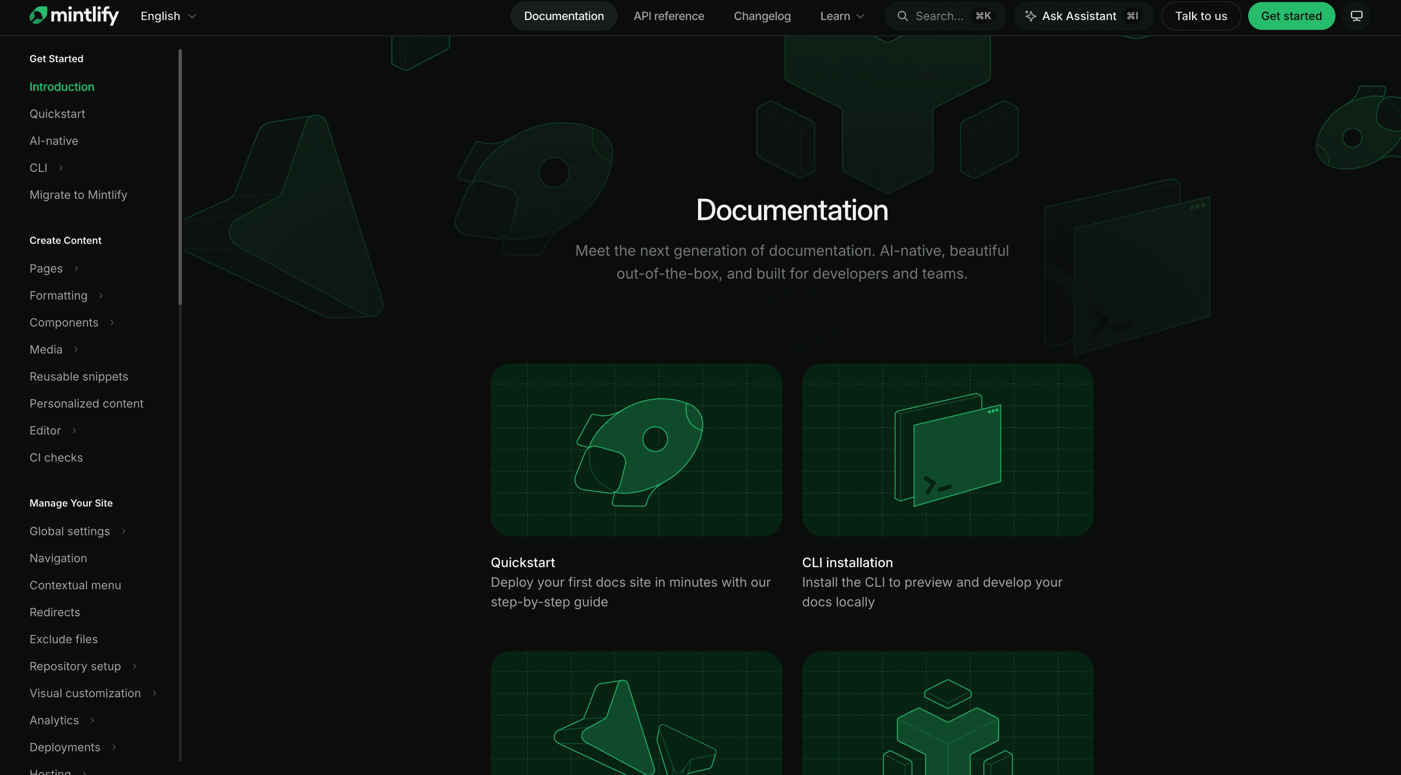This screenshot has width=1401, height=775.
Task: Toggle the theme mode monitor icon
Action: point(1356,16)
